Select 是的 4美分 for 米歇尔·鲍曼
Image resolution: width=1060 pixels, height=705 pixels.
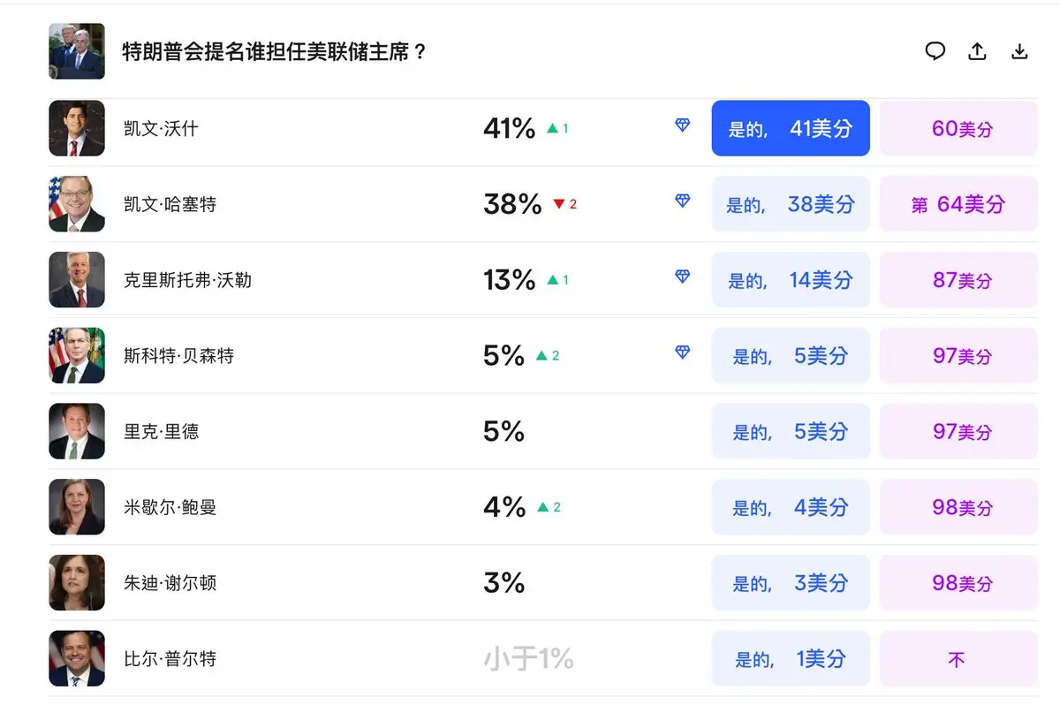[791, 507]
